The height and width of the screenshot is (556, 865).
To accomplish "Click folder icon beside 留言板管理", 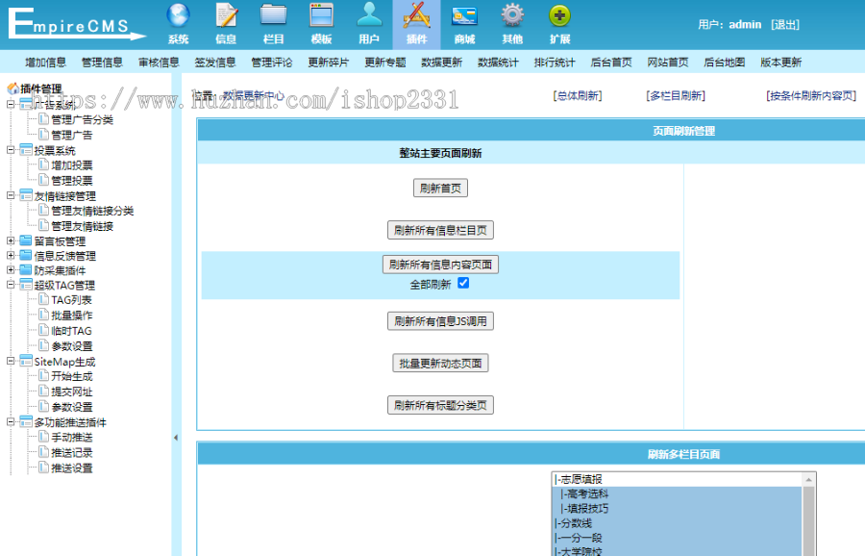I will point(26,240).
